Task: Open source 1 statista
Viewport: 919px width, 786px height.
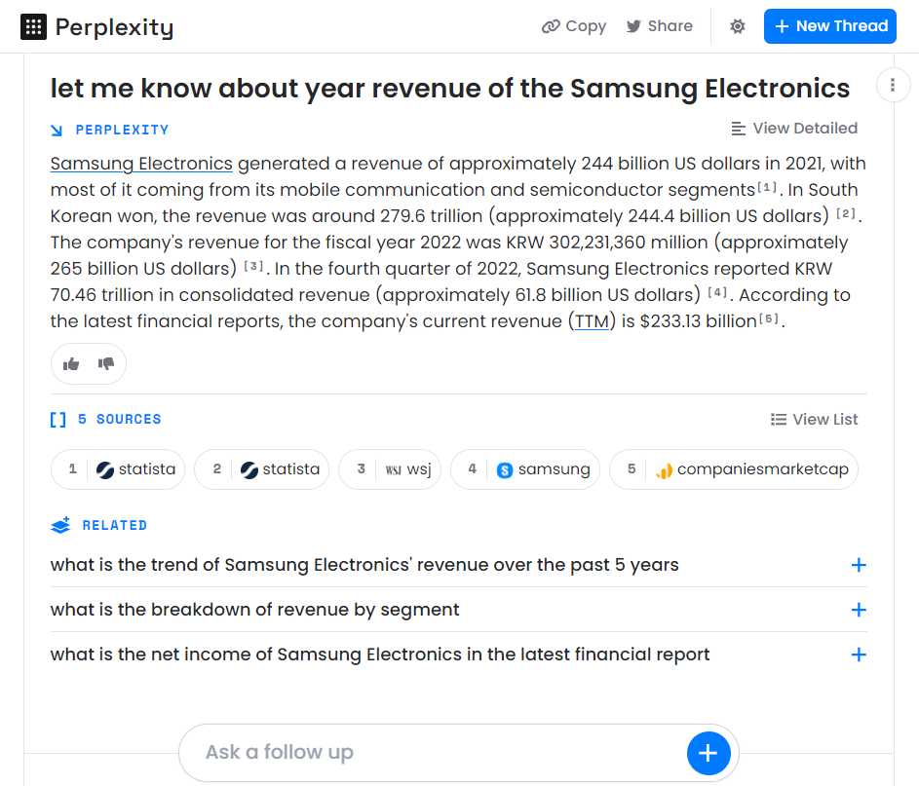Action: coord(118,469)
